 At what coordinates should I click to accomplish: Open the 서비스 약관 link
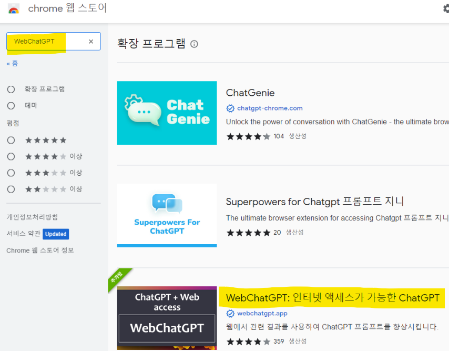(x=24, y=234)
